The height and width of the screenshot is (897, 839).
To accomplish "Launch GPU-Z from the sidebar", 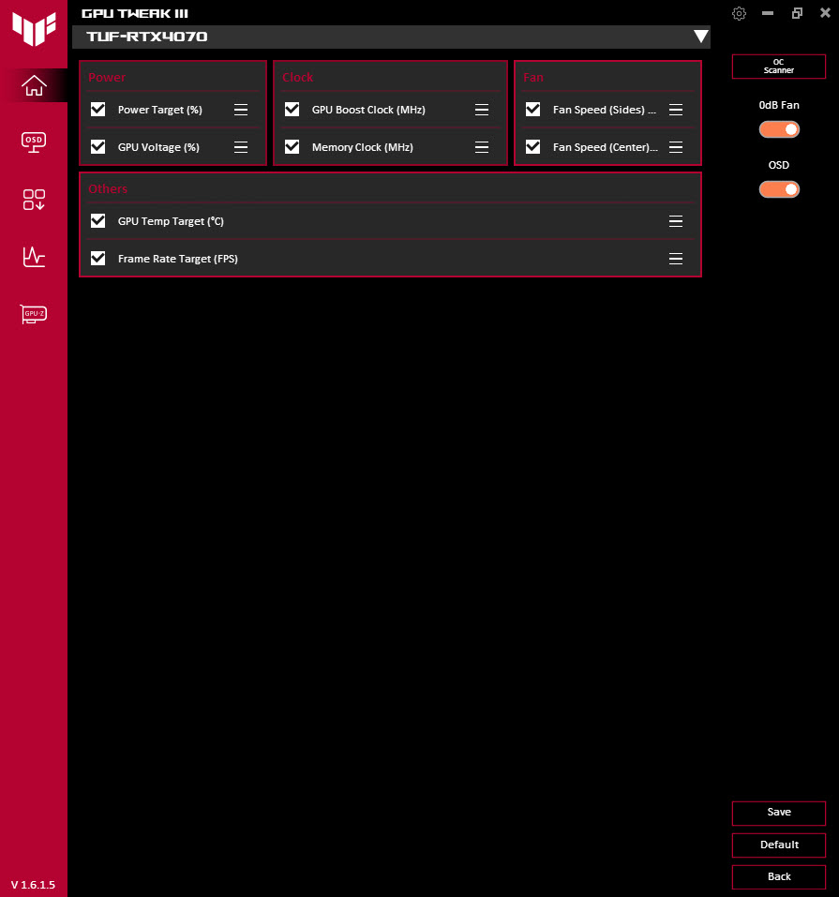I will click(34, 313).
